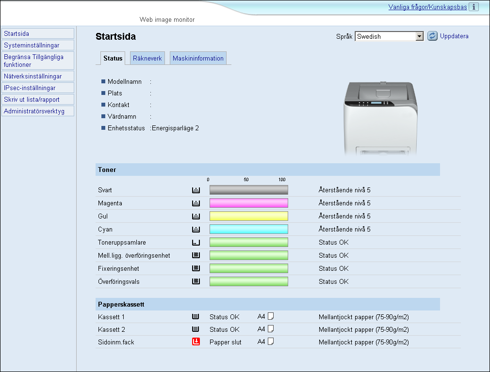Switch to the Maskininformation tab
Image resolution: width=490 pixels, height=372 pixels.
point(198,58)
